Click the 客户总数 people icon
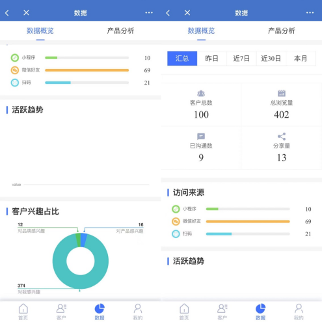Screen dimensions: 322x322 coord(201,94)
